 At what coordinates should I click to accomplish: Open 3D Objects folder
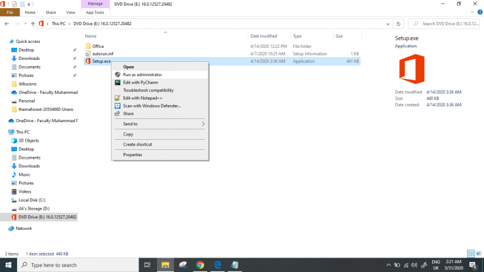click(x=28, y=140)
